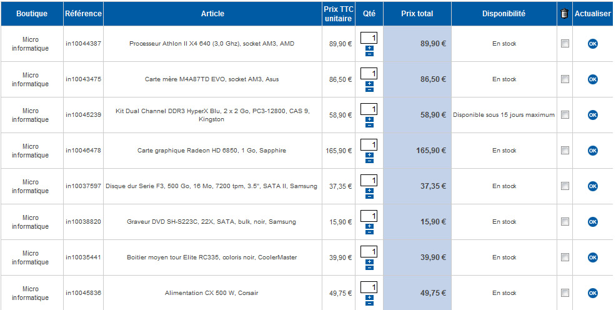Screen dimensions: 616x310
Task: Check delete box for Athlon II X4 processor
Action: 565,44
